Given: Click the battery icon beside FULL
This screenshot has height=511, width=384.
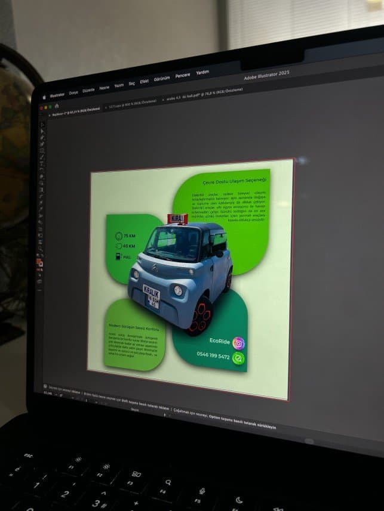Looking at the screenshot, I should point(118,256).
